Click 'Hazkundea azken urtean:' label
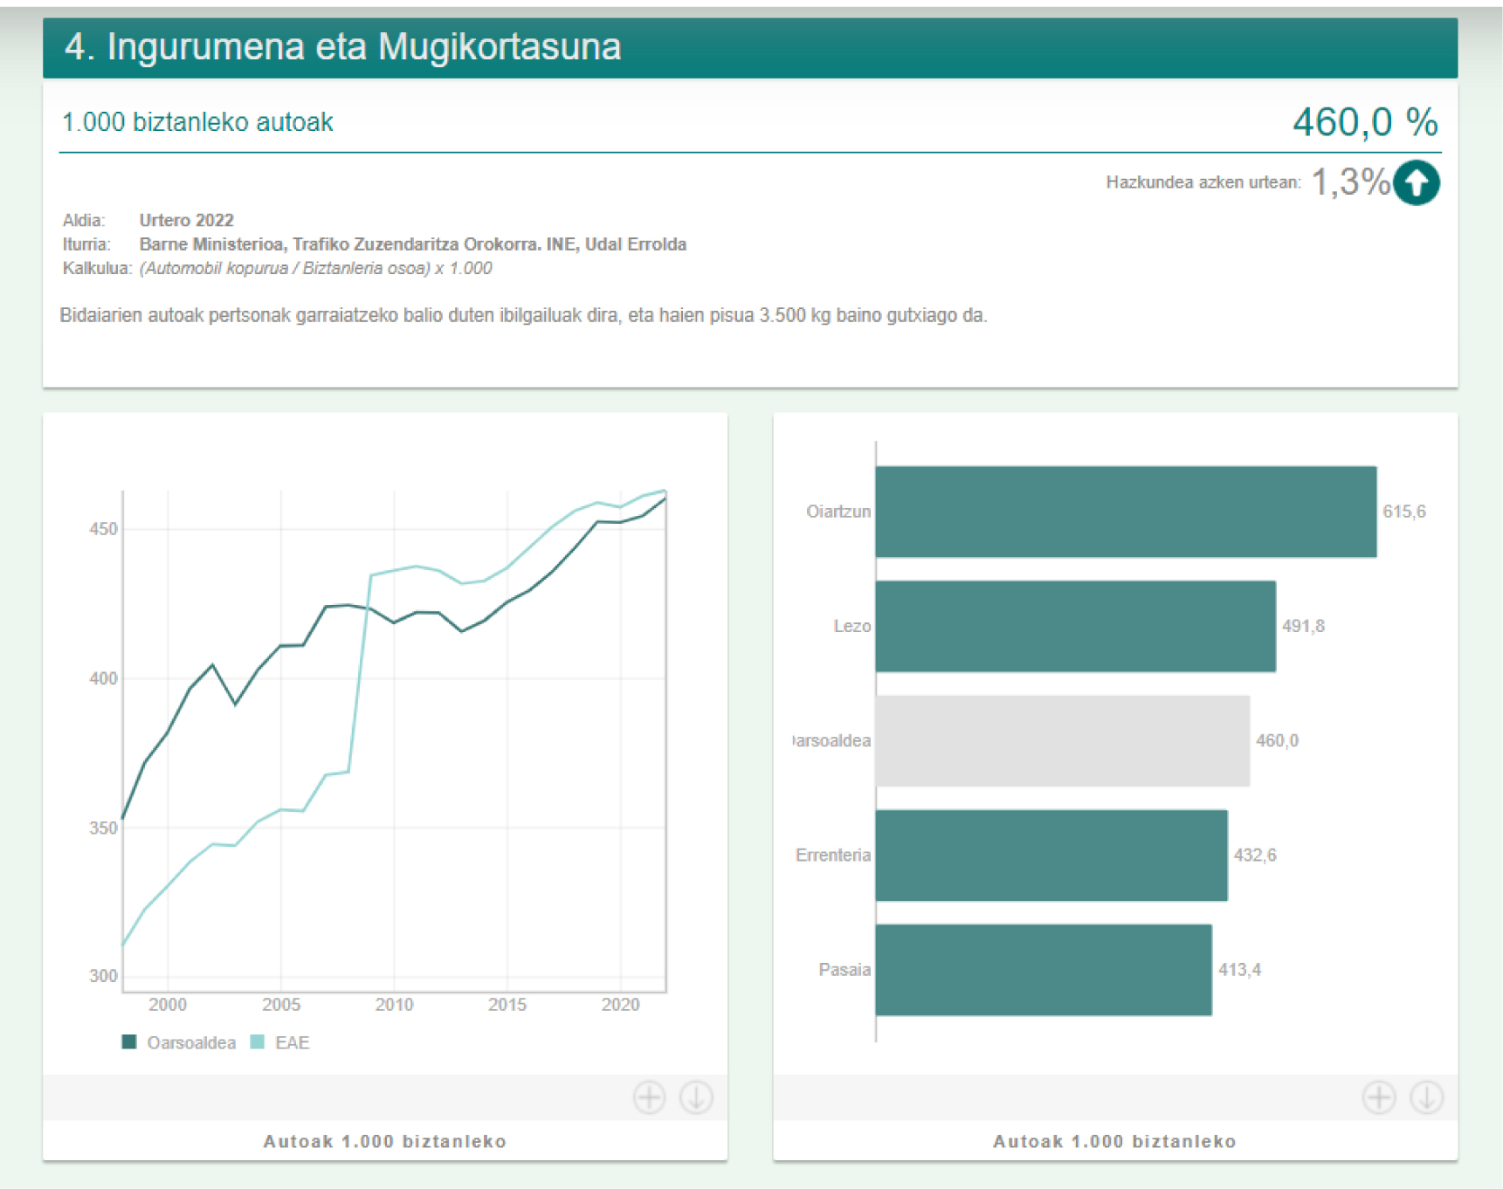 1203,182
